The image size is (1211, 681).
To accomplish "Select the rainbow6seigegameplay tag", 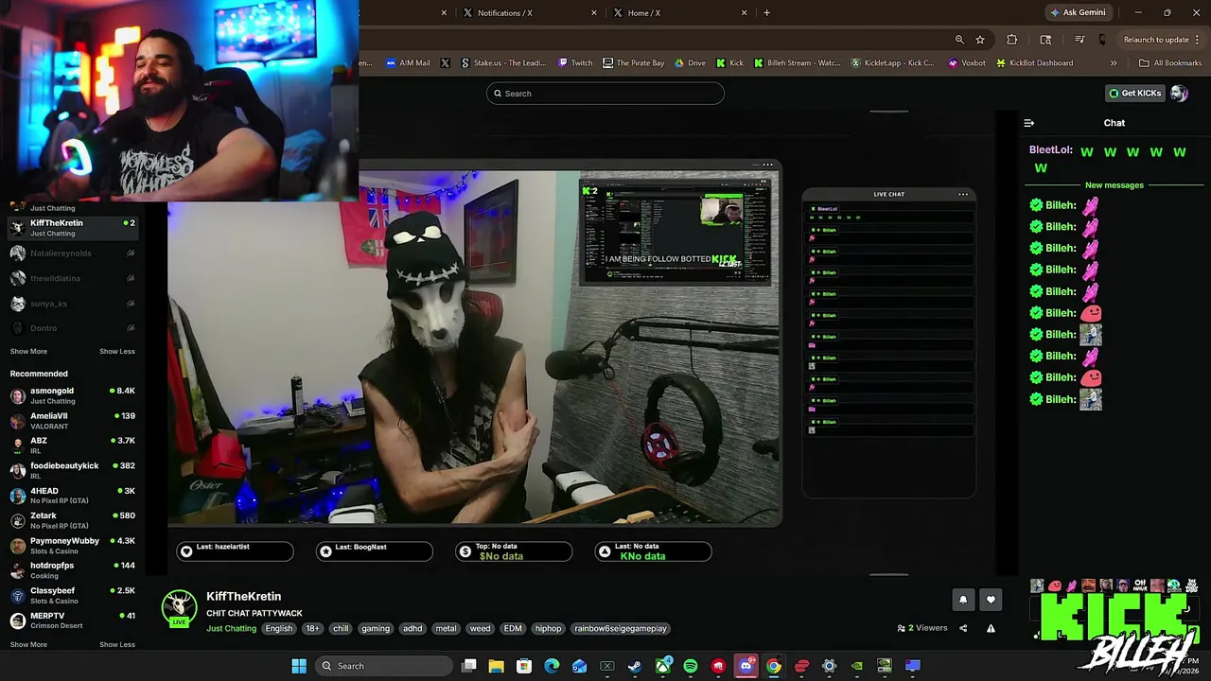I will (x=621, y=629).
